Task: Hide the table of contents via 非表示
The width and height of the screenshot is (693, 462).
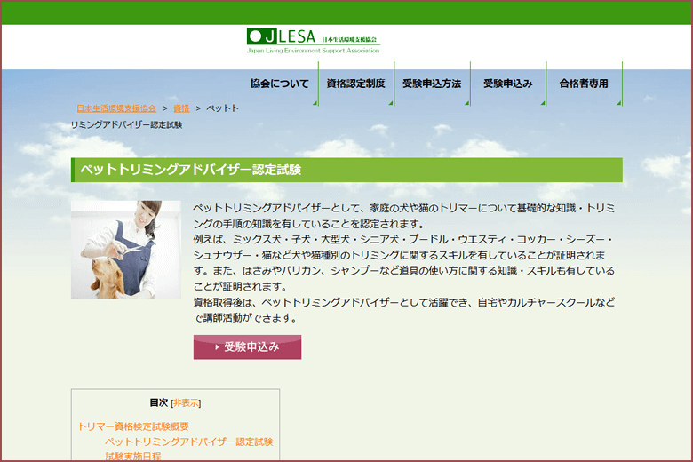Action: (x=187, y=402)
